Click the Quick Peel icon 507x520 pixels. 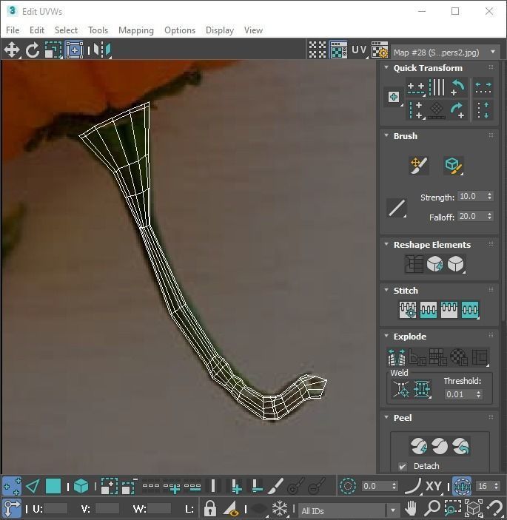click(x=419, y=446)
